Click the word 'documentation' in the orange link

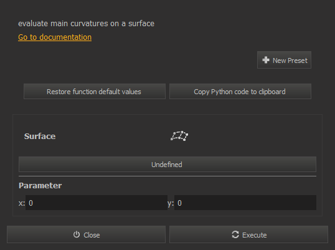click(65, 37)
